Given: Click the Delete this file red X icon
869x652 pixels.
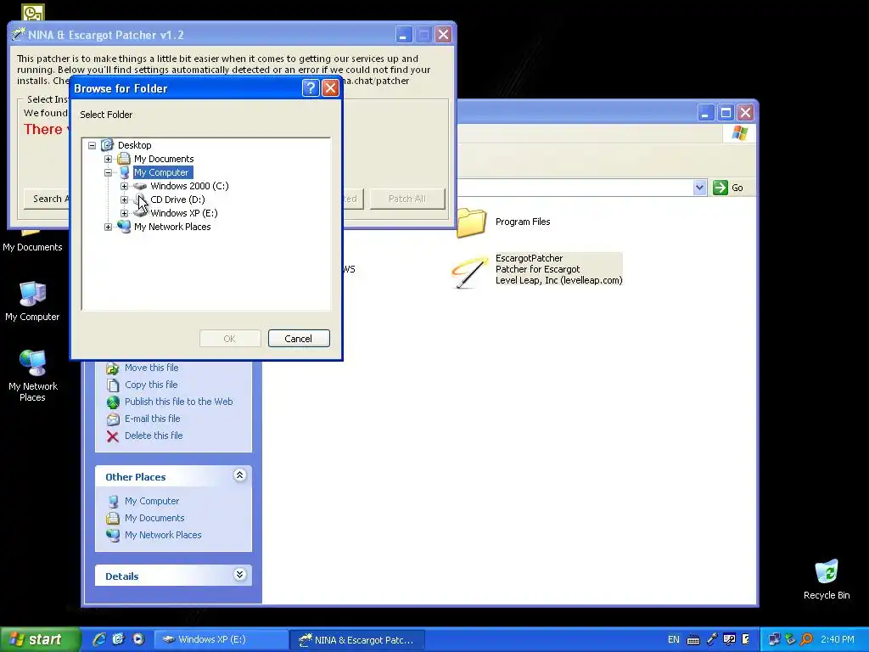Looking at the screenshot, I should coord(113,436).
